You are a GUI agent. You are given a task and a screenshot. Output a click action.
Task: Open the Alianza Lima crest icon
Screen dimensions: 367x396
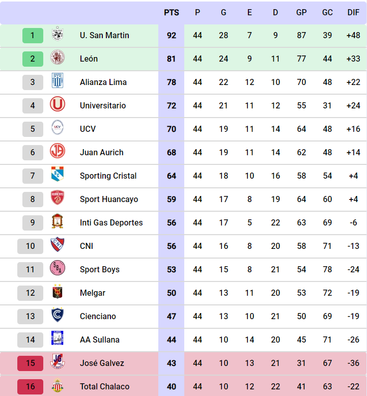coord(58,80)
